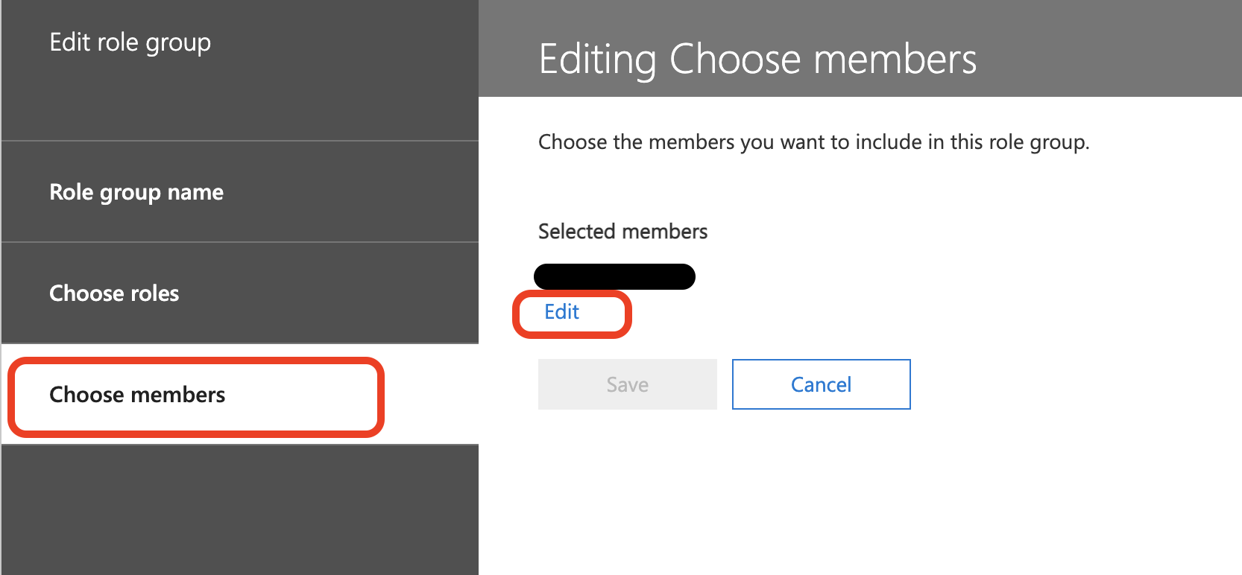This screenshot has height=575, width=1242.
Task: Click the word members in the page heading
Action: (895, 59)
